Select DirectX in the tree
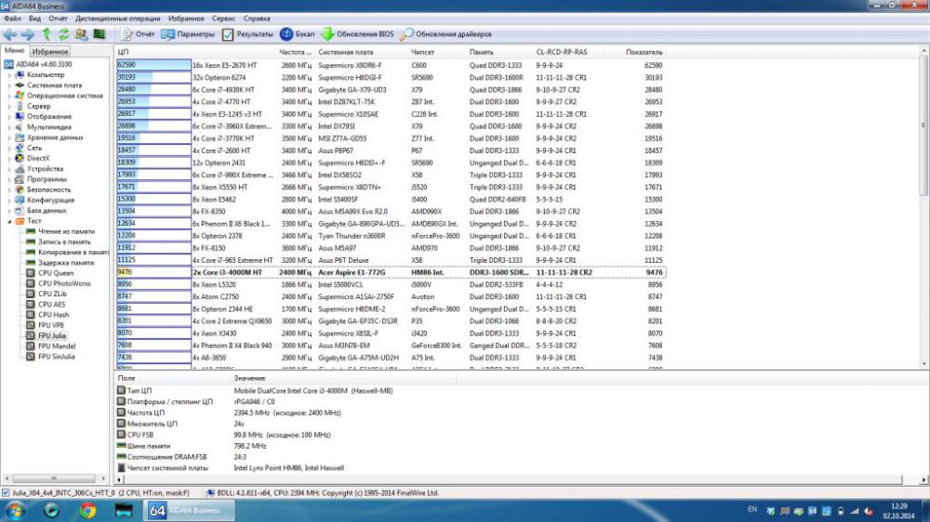 pos(33,158)
